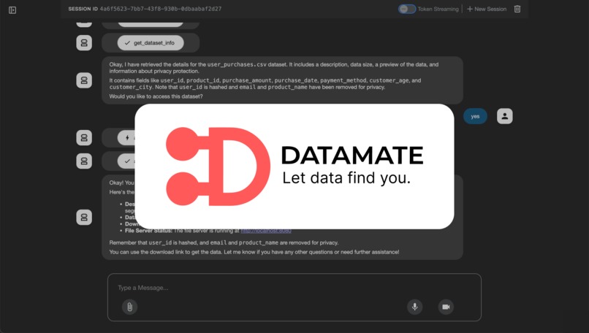Activate the microphone voice input
Viewport: 589px width, 333px height.
tap(414, 307)
